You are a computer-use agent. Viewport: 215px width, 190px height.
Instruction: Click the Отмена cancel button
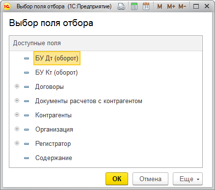(x=150, y=179)
